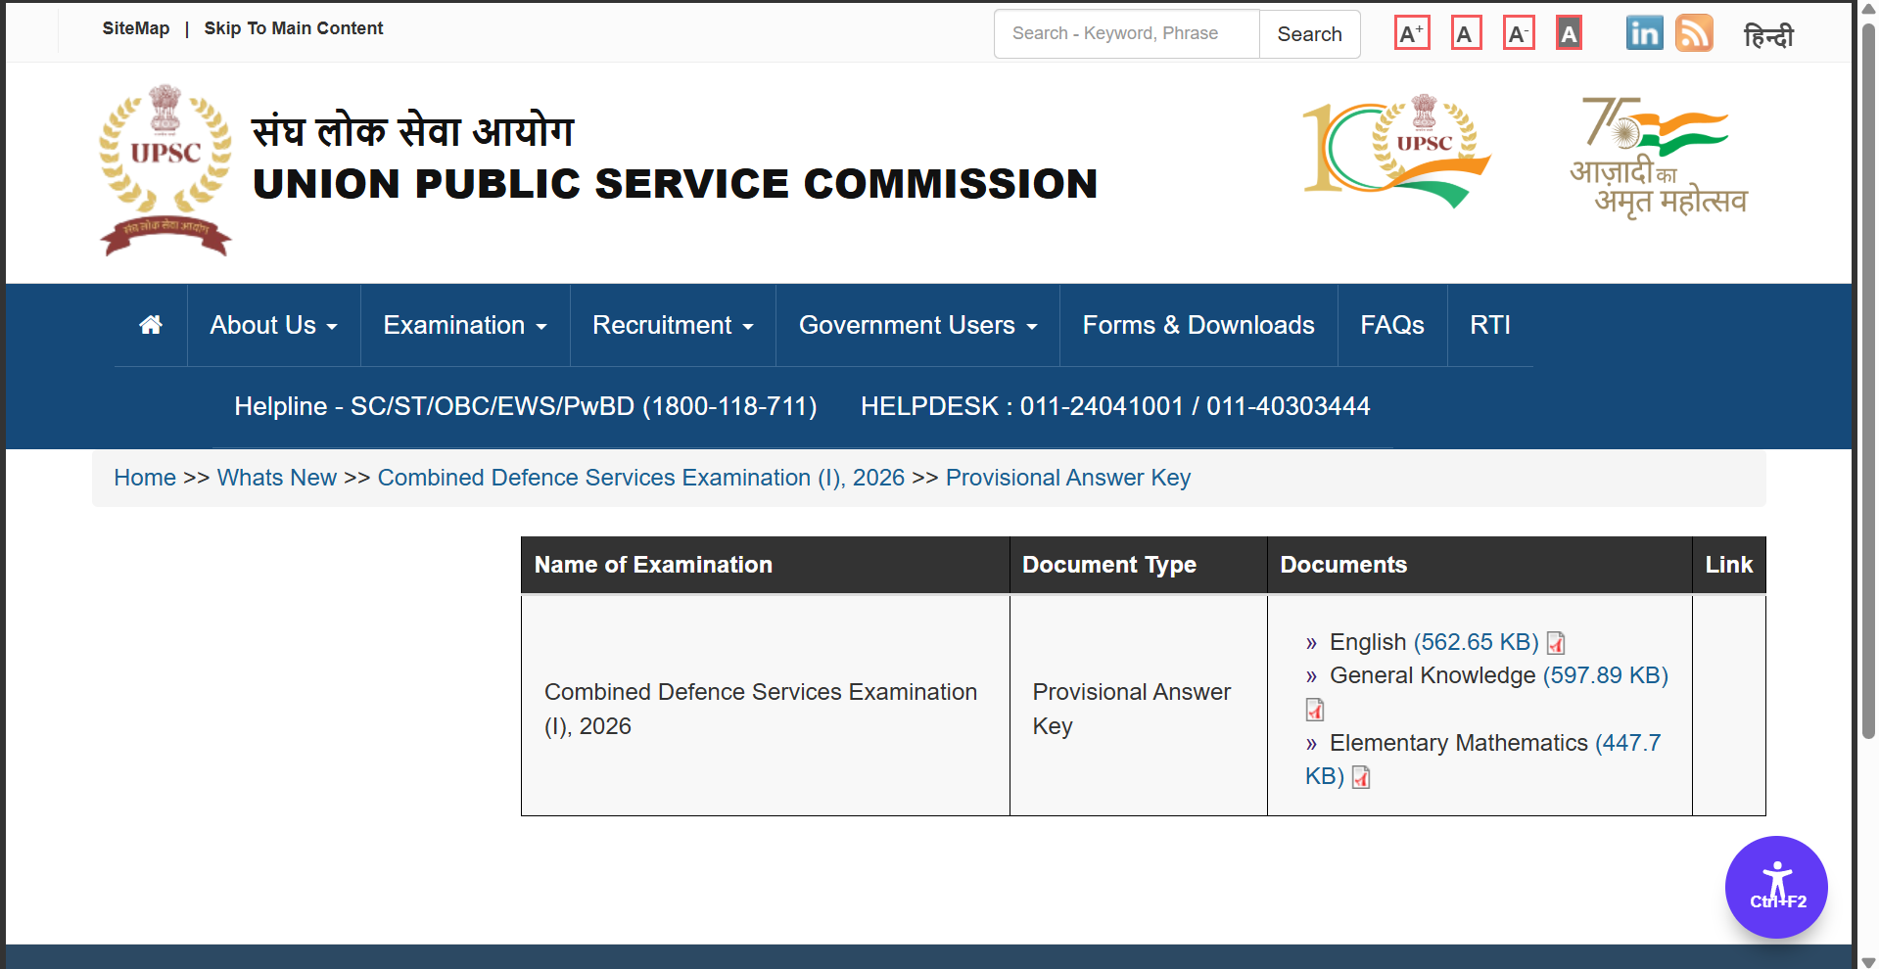The width and height of the screenshot is (1879, 969).
Task: Open the LinkedIn icon link
Action: pos(1644,33)
